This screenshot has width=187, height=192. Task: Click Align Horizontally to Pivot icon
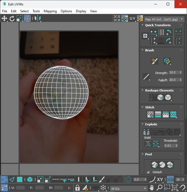153,32
